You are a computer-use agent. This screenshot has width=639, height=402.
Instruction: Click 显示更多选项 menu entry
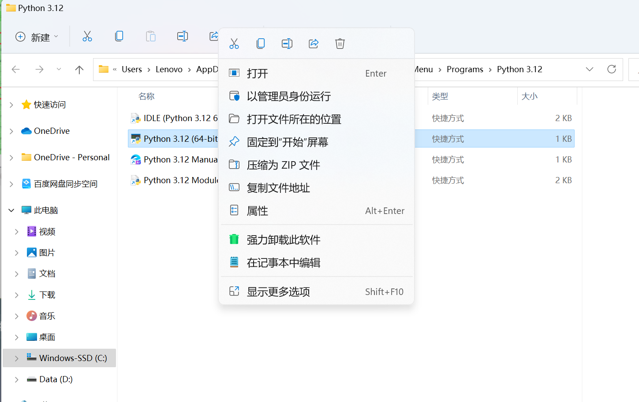click(316, 292)
